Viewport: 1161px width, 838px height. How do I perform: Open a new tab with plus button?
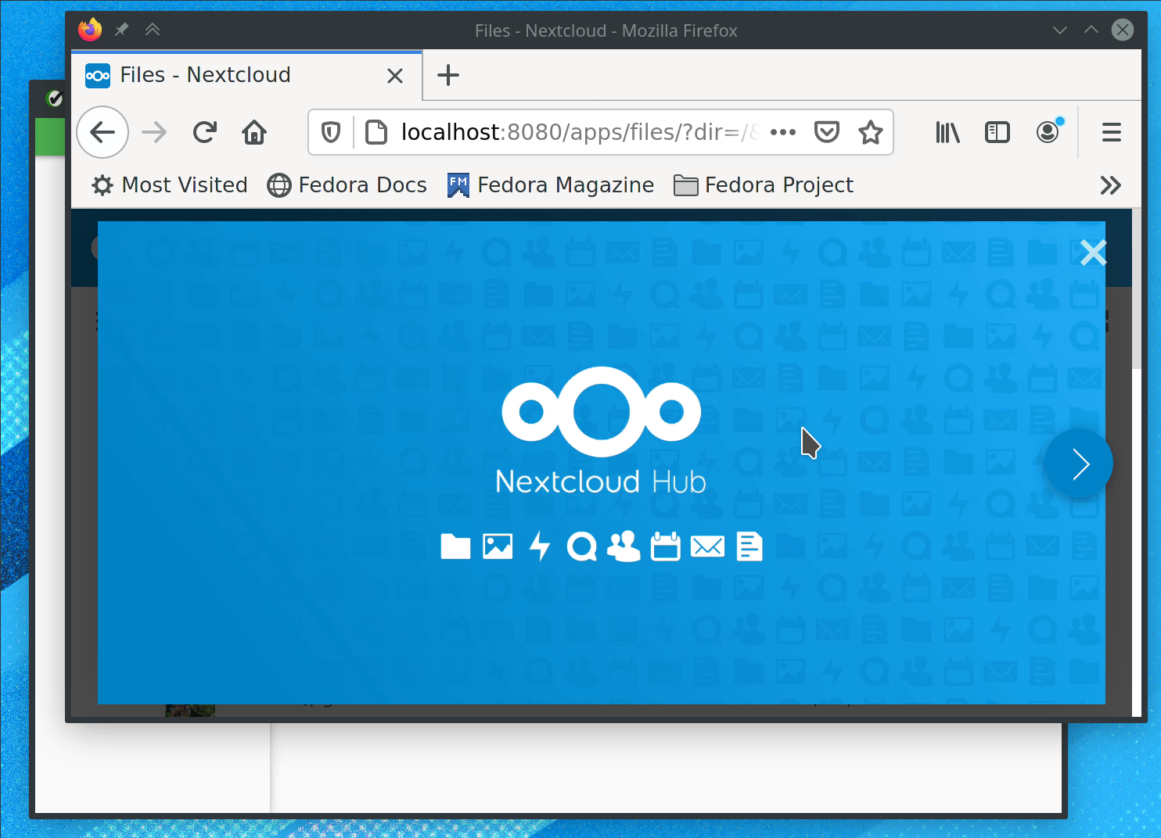pyautogui.click(x=448, y=76)
